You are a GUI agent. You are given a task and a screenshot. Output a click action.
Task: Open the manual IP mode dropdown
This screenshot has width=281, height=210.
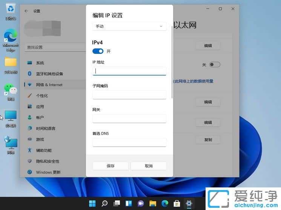click(x=129, y=26)
